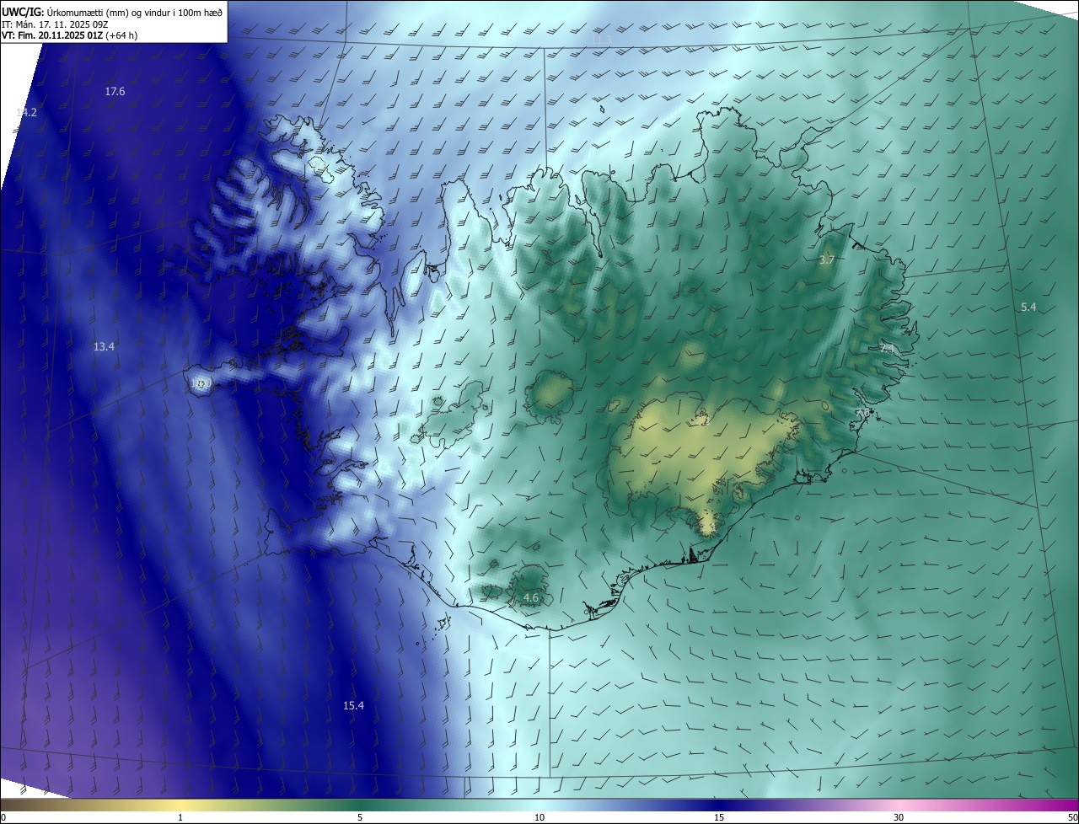This screenshot has width=1079, height=824.
Task: Click the 4.6 value on the map
Action: (531, 597)
